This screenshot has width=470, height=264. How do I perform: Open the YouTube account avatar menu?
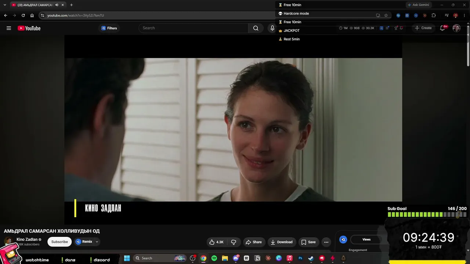(456, 28)
